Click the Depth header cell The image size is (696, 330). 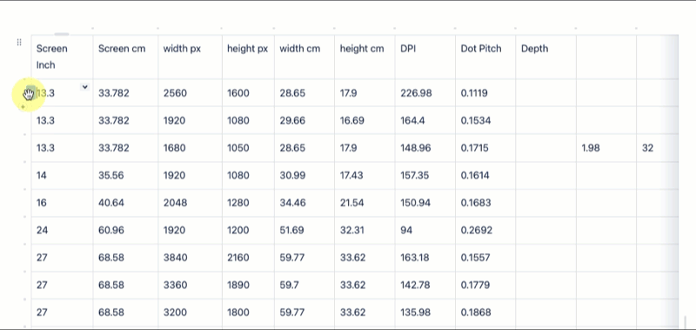(x=546, y=57)
